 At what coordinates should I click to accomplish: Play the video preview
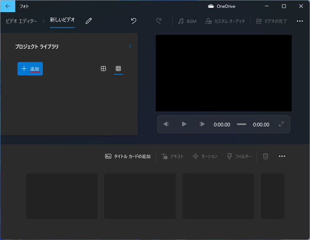[x=184, y=124]
